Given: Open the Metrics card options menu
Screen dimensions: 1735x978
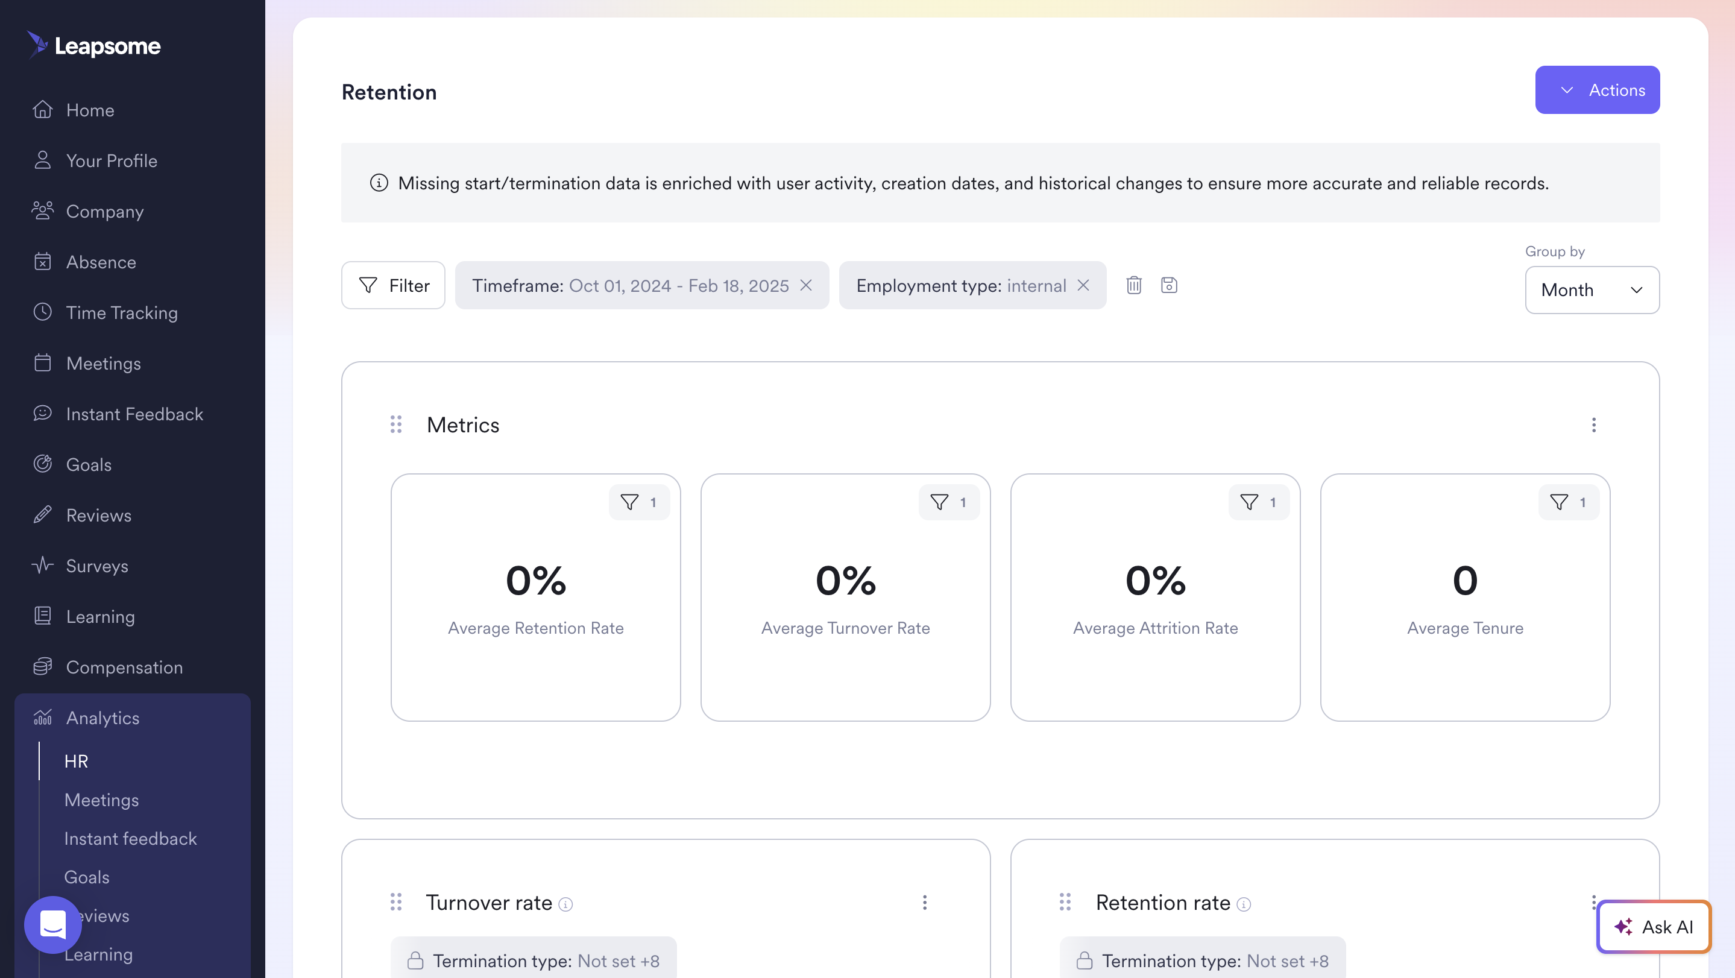Looking at the screenshot, I should 1593,424.
